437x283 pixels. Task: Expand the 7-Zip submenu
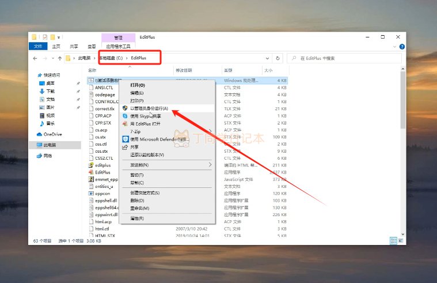[x=167, y=131]
